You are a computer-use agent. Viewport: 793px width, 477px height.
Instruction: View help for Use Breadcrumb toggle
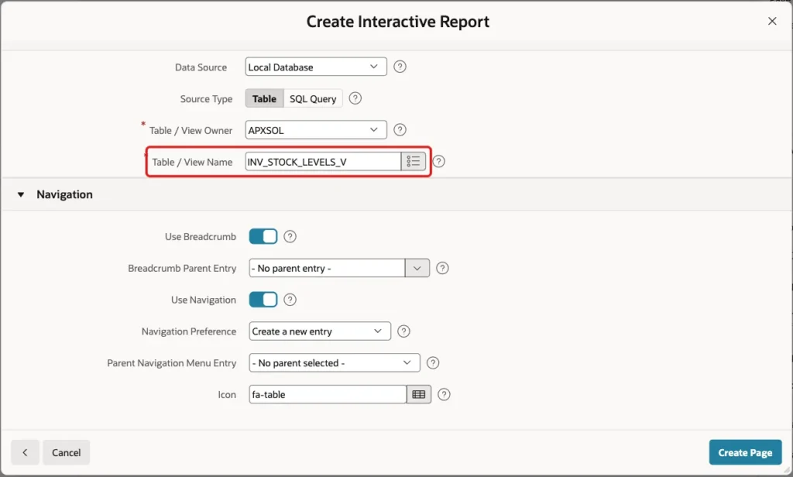tap(290, 237)
